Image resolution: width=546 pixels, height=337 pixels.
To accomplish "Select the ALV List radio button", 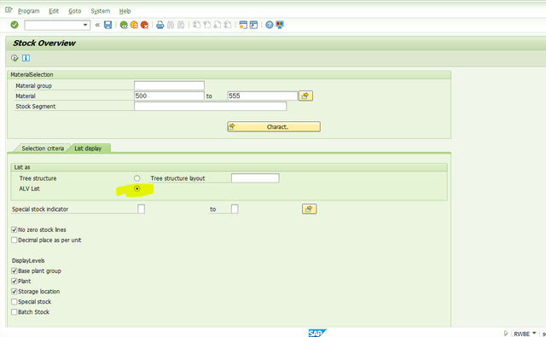I will coord(136,189).
